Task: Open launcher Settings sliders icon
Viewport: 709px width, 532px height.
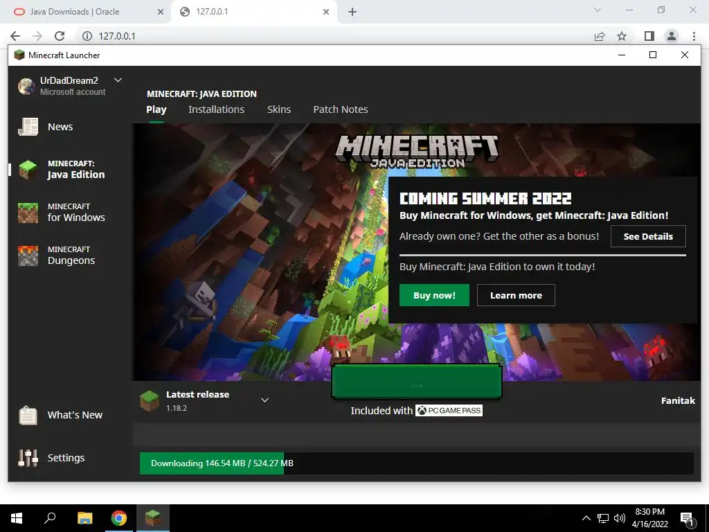Action: tap(28, 458)
